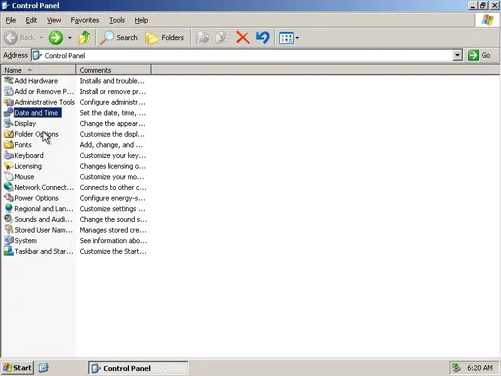Screen dimensions: 501x376
Task: Click the 'Configure administr…' comment
Action: [113, 102]
